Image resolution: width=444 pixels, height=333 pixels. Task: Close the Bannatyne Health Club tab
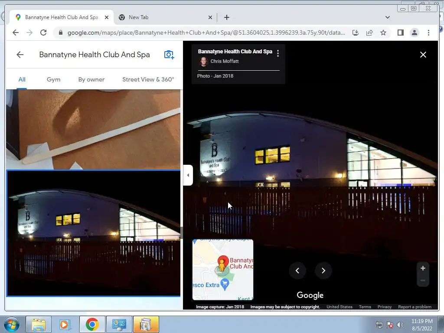point(107,17)
